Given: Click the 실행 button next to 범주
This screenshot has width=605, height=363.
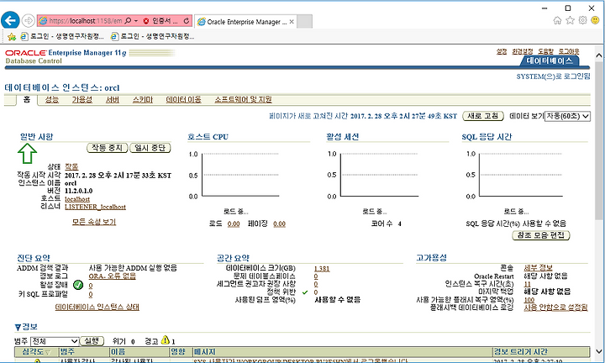Looking at the screenshot, I should coord(92,341).
